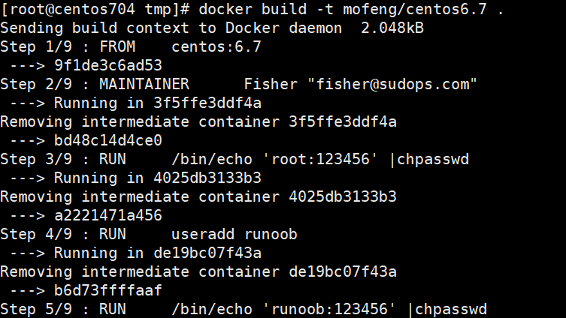Click the root@centos704 shell prompt
This screenshot has height=318, width=566.
coord(95,10)
